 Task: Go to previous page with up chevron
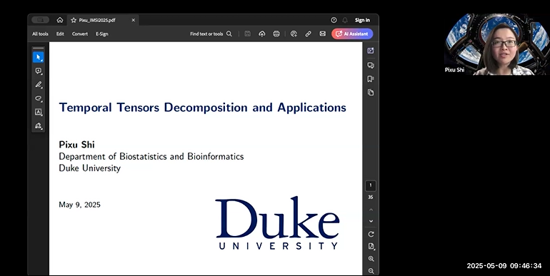371,210
